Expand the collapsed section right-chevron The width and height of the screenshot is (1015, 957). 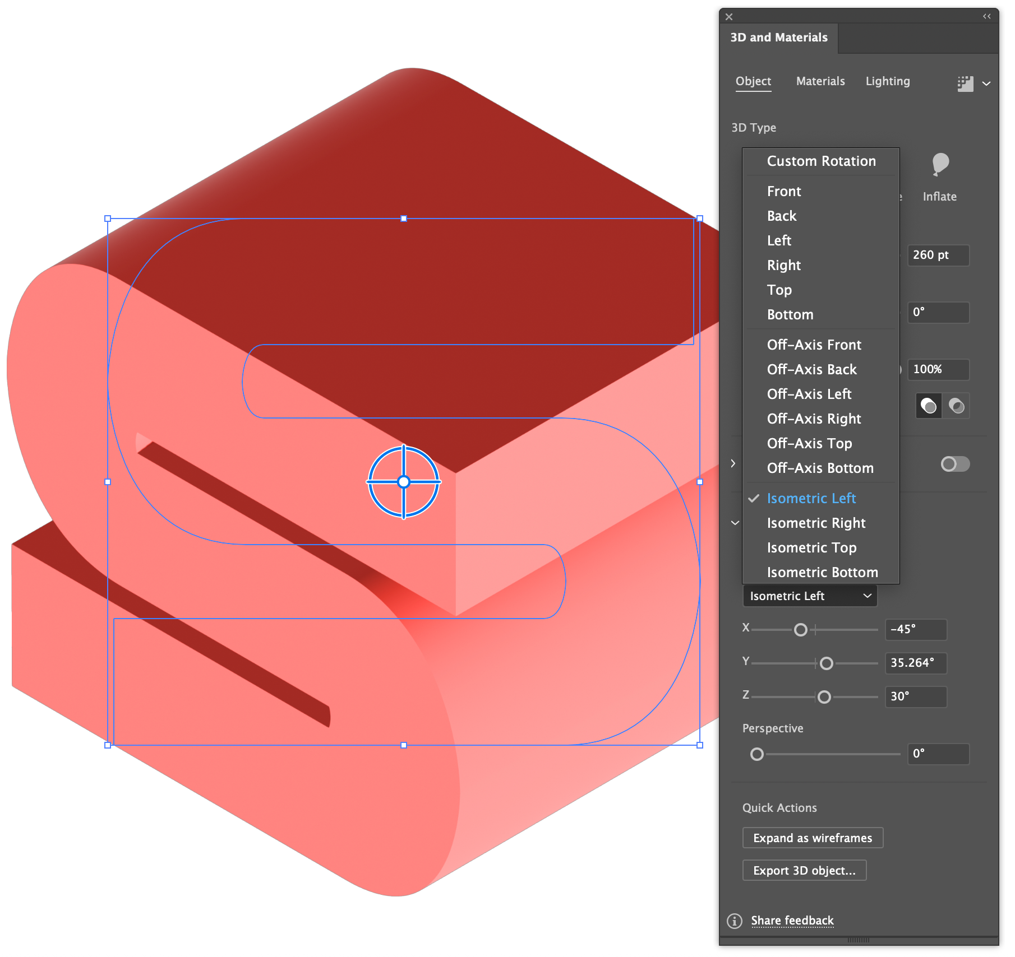[x=734, y=463]
